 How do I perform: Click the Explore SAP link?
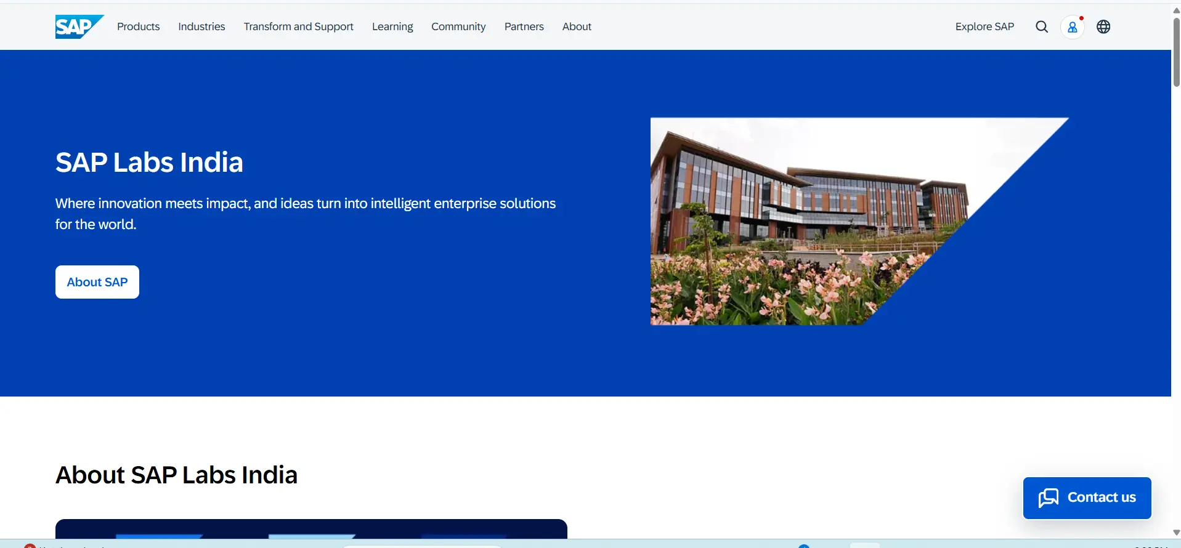click(x=984, y=26)
